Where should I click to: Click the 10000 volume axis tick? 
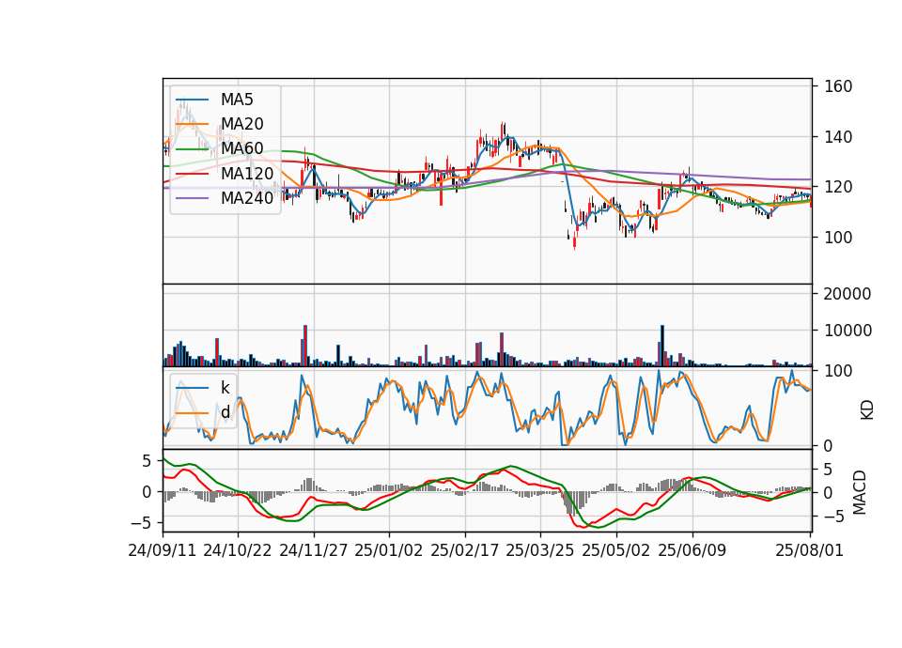[x=848, y=331]
